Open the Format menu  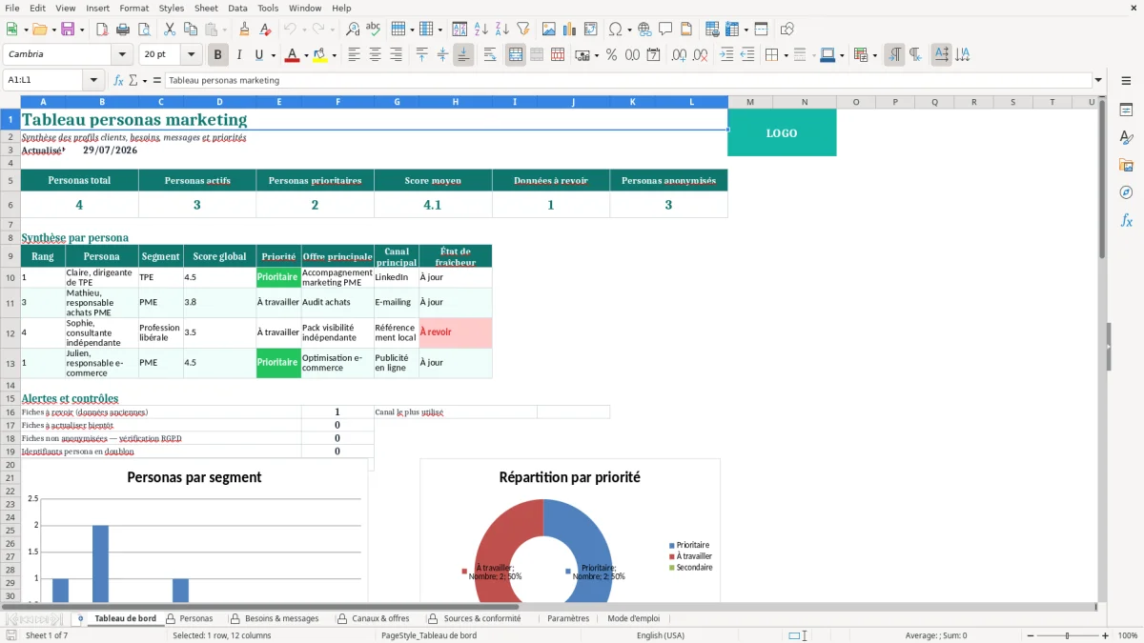point(133,8)
